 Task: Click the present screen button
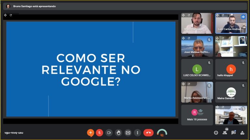pyautogui.click(x=128, y=133)
